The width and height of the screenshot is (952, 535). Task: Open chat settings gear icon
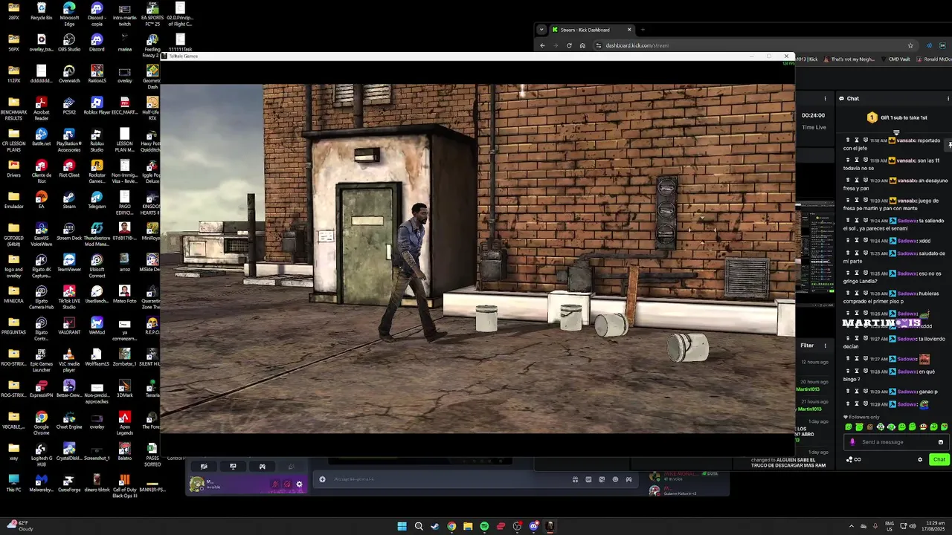tap(920, 459)
